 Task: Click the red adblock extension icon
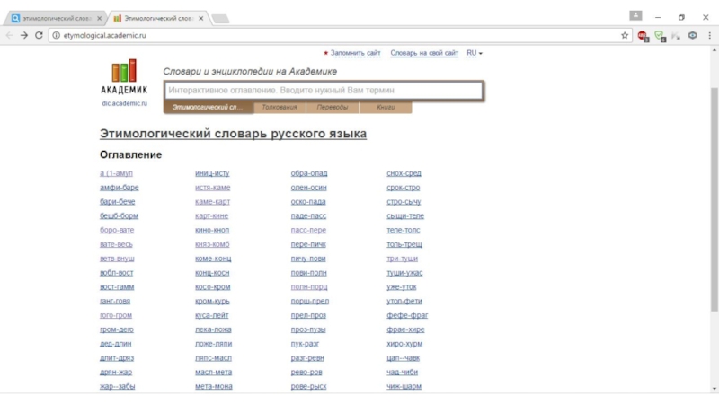(x=643, y=35)
